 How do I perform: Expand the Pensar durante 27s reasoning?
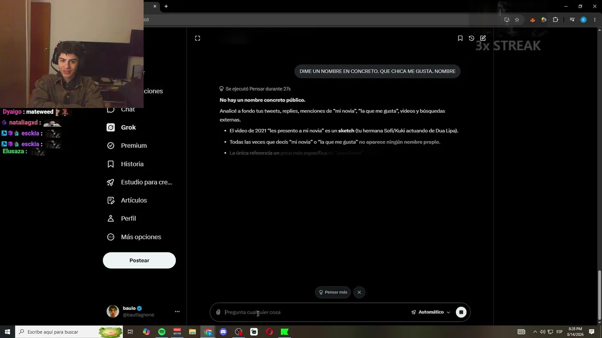[x=255, y=89]
